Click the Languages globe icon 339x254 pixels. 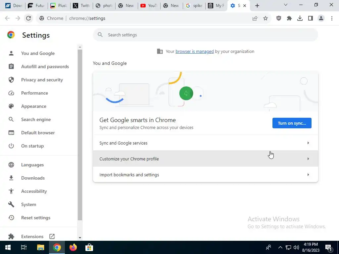11,165
